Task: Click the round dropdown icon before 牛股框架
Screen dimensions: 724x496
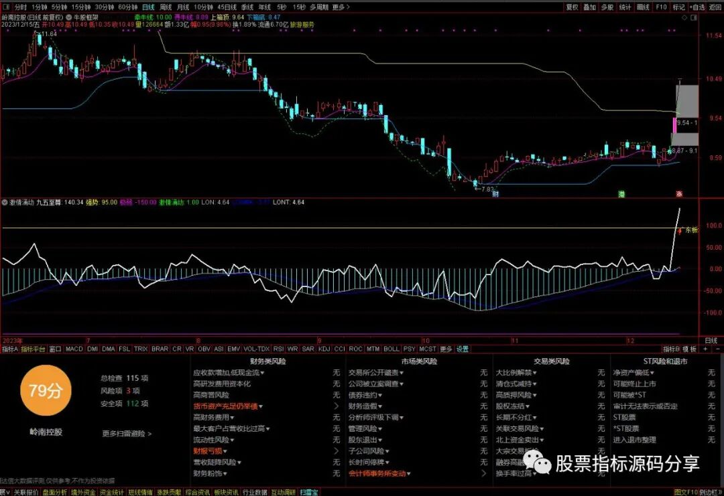Action: (x=69, y=17)
